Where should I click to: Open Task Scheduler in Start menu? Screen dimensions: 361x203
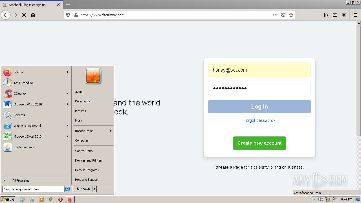(x=36, y=83)
